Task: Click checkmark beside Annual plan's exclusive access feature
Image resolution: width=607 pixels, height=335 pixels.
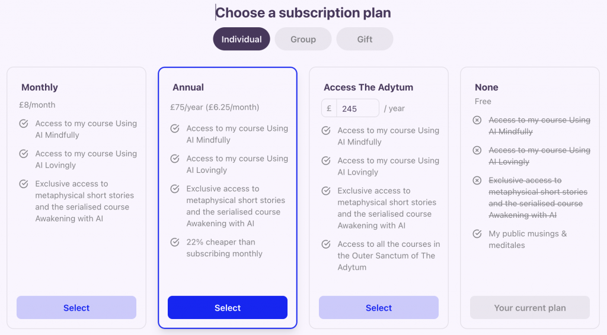Action: (x=175, y=189)
